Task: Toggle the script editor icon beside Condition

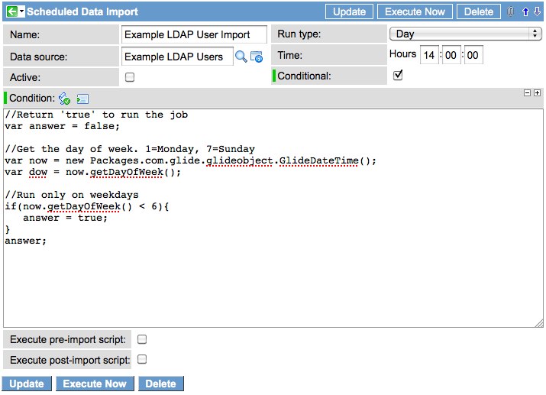Action: (x=82, y=99)
